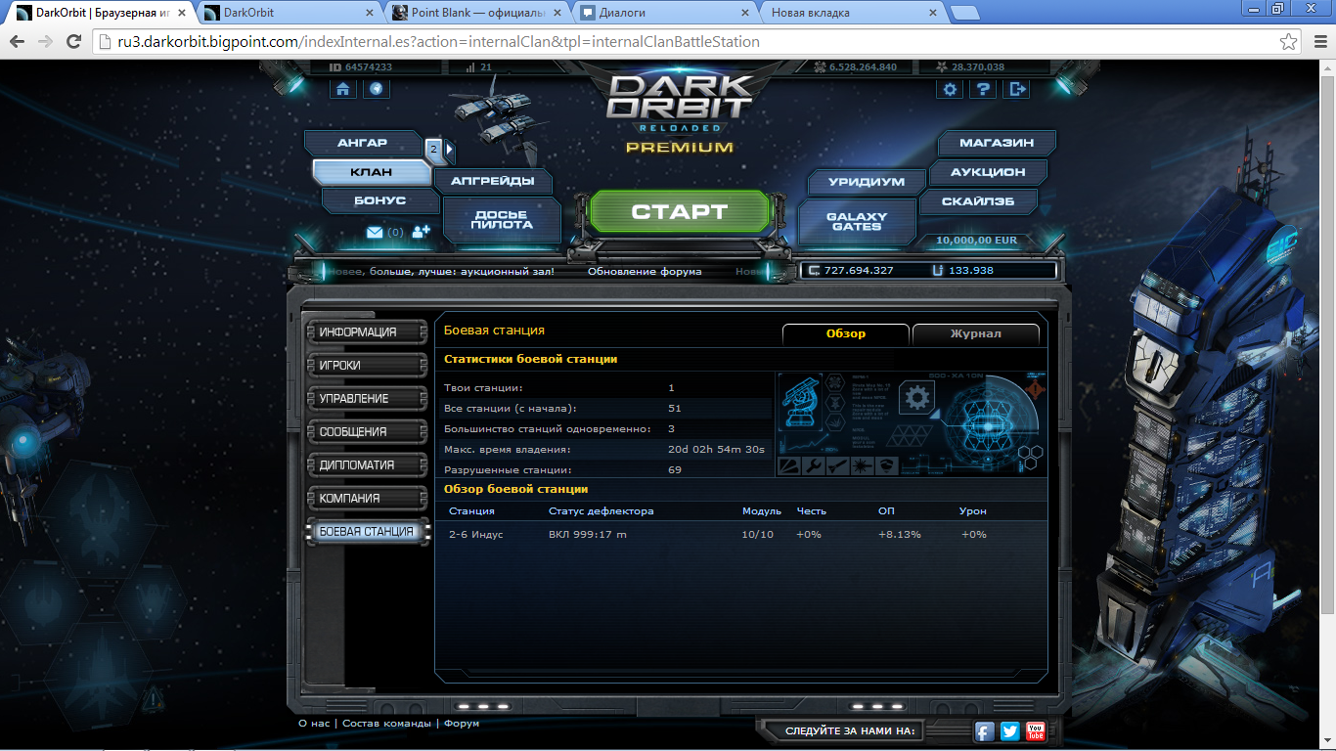Image resolution: width=1336 pixels, height=751 pixels.
Task: Click the add friend icon
Action: (x=422, y=232)
